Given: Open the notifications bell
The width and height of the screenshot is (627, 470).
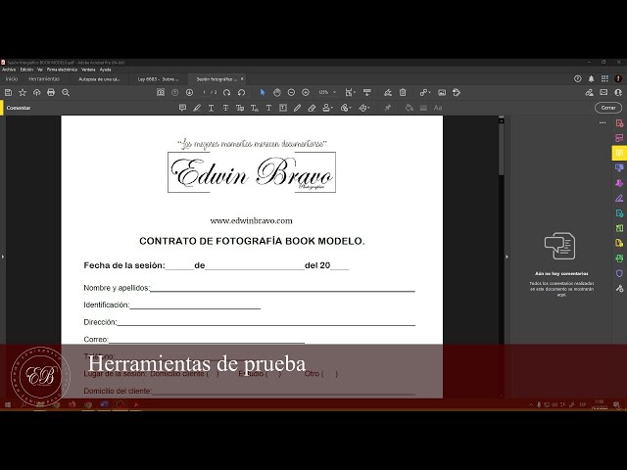Looking at the screenshot, I should coord(591,78).
